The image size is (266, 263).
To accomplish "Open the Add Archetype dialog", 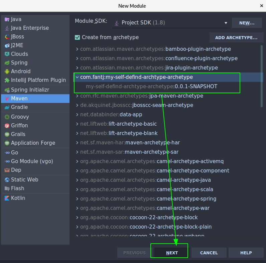I will (x=236, y=37).
